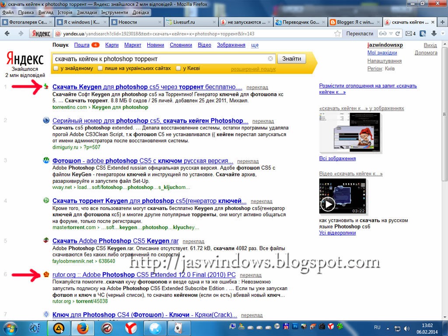Screen dimensions: 448x336
Task: Show hidden system tray icons arrow
Action: pyautogui.click(x=388, y=328)
